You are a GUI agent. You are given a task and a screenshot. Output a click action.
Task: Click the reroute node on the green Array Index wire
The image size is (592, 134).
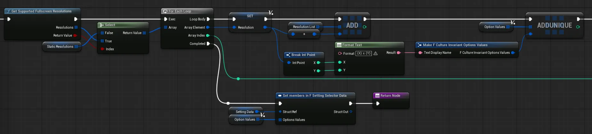[238, 79]
